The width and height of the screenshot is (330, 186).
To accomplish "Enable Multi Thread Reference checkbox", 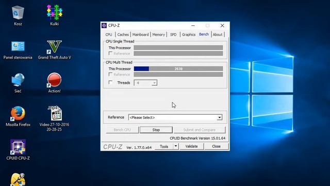I will click(110, 74).
